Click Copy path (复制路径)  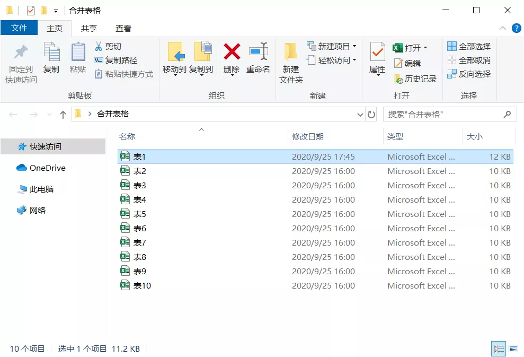click(x=116, y=60)
